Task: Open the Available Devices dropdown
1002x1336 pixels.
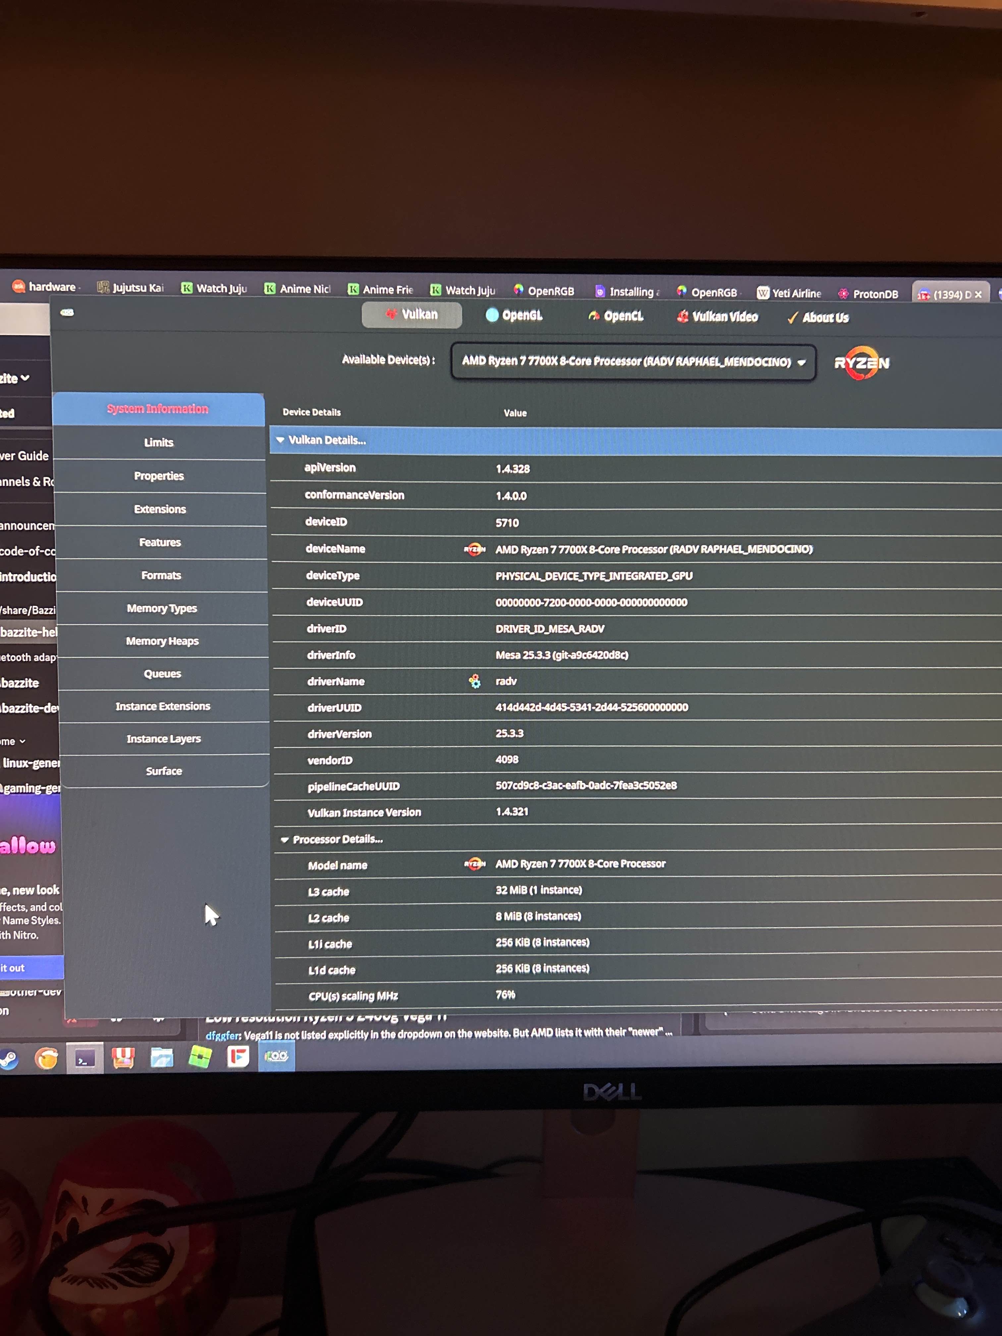Action: pos(633,362)
